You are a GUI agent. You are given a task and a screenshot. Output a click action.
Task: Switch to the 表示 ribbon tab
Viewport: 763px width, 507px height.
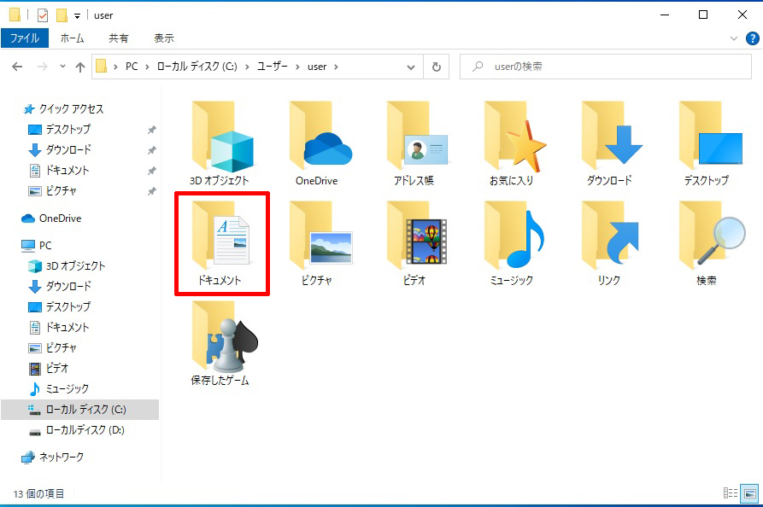point(163,38)
